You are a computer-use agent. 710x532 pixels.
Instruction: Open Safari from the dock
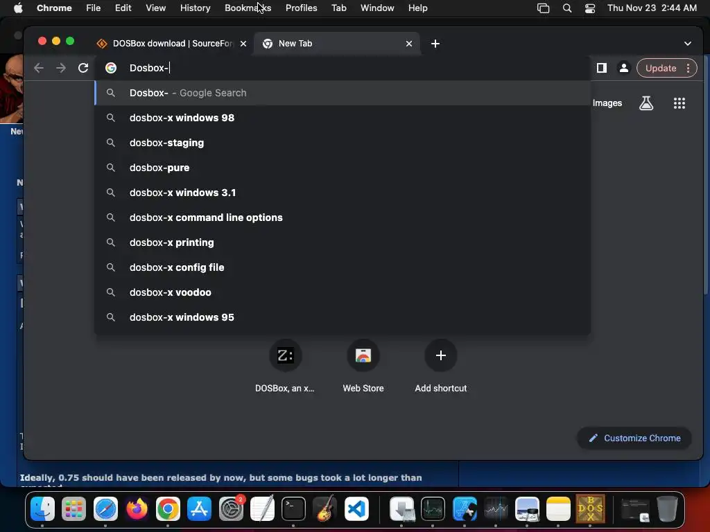tap(105, 508)
